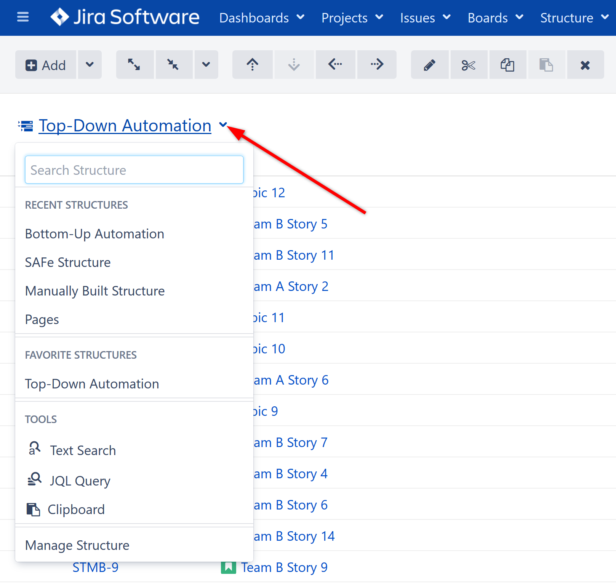616x583 pixels.
Task: Open Manage Structure link
Action: click(77, 545)
